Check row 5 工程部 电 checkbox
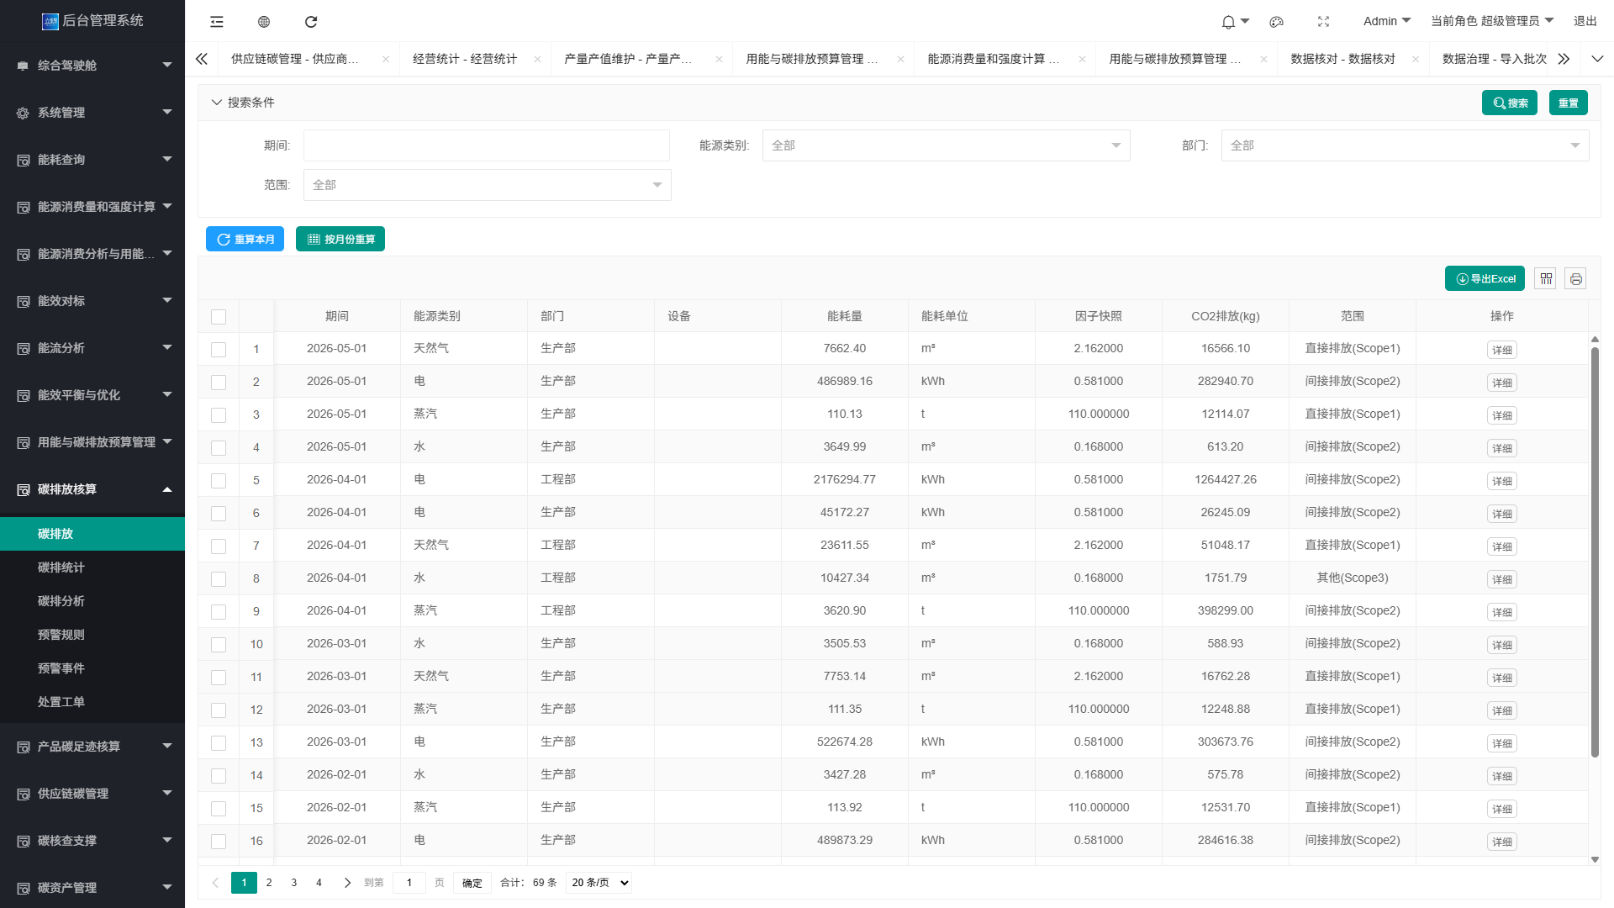This screenshot has width=1614, height=908. 219,481
